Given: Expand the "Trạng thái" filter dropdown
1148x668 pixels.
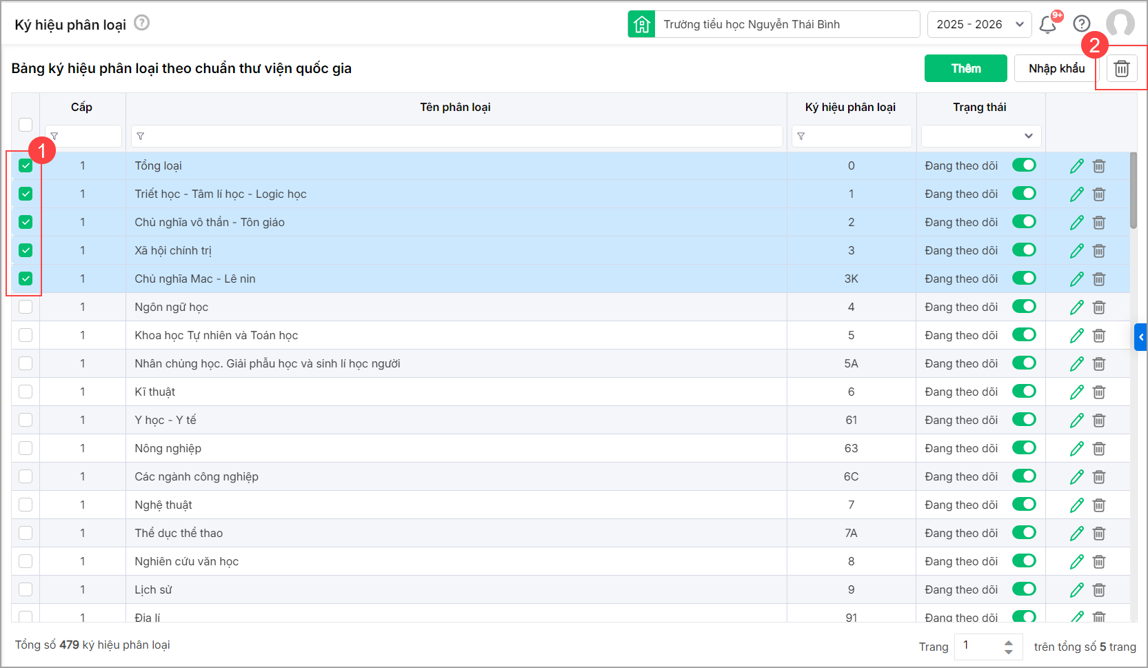Looking at the screenshot, I should point(980,136).
